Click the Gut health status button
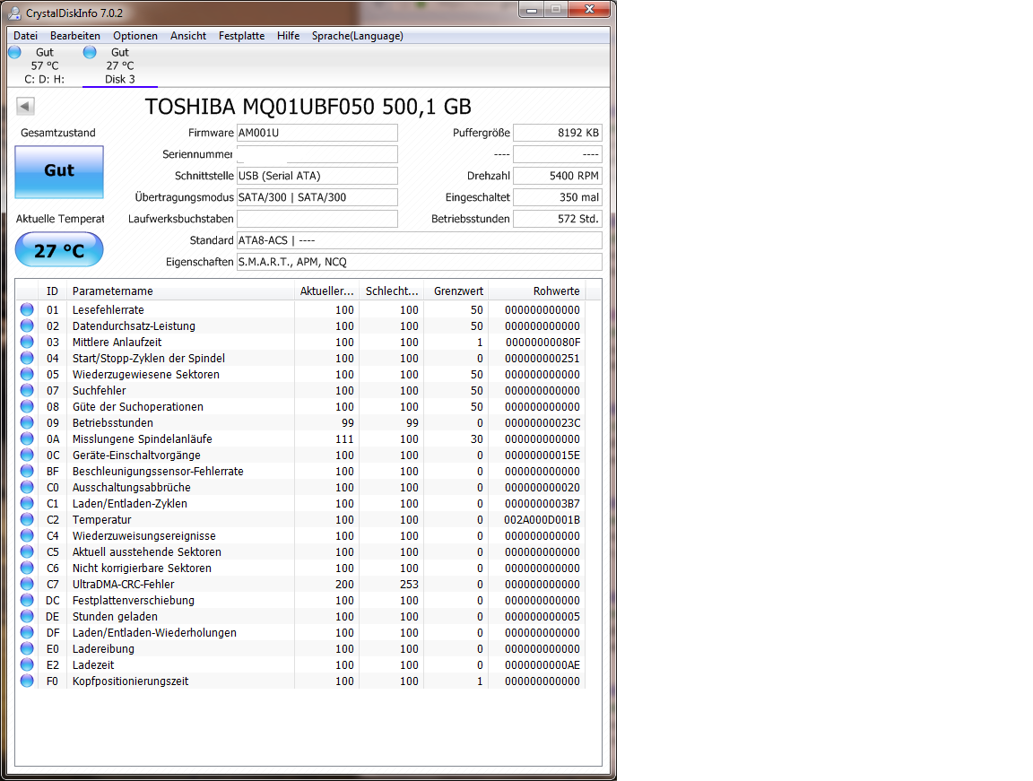The height and width of the screenshot is (781, 1033). click(59, 172)
